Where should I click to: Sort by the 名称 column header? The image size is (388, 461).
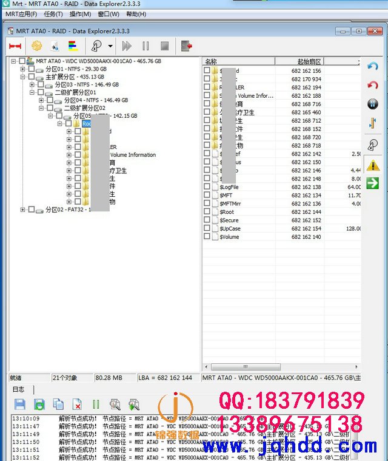point(239,61)
